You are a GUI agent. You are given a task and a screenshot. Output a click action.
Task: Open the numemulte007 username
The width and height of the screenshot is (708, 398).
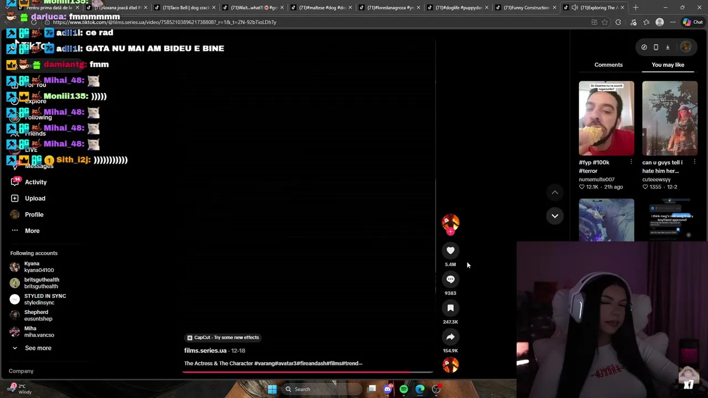[x=596, y=179]
